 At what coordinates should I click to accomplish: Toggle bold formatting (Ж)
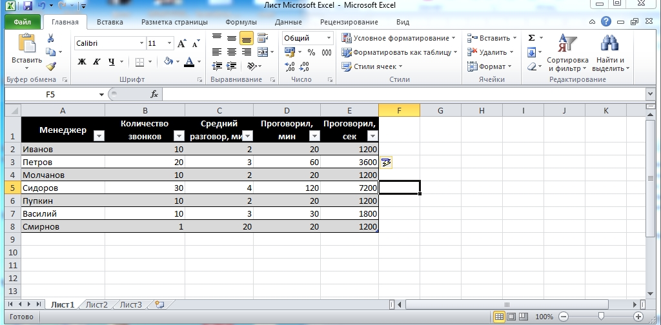point(82,62)
